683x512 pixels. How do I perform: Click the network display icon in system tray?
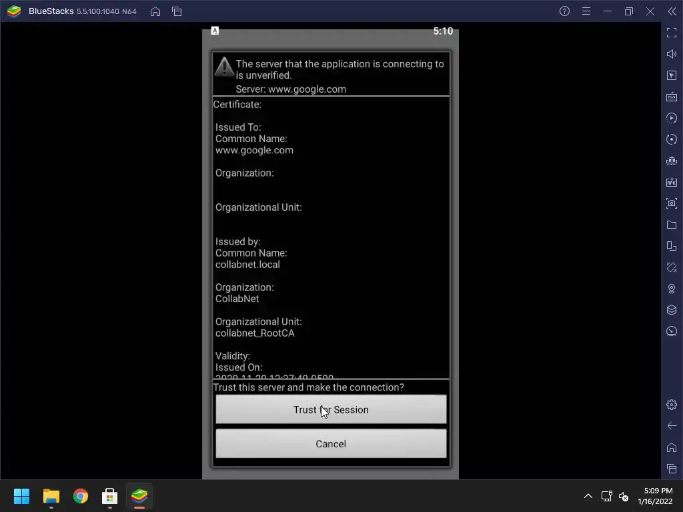click(606, 496)
